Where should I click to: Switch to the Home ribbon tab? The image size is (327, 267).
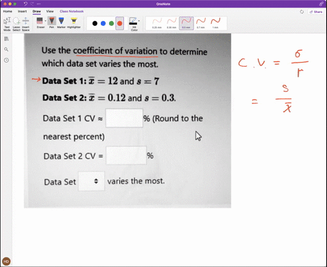[7, 12]
